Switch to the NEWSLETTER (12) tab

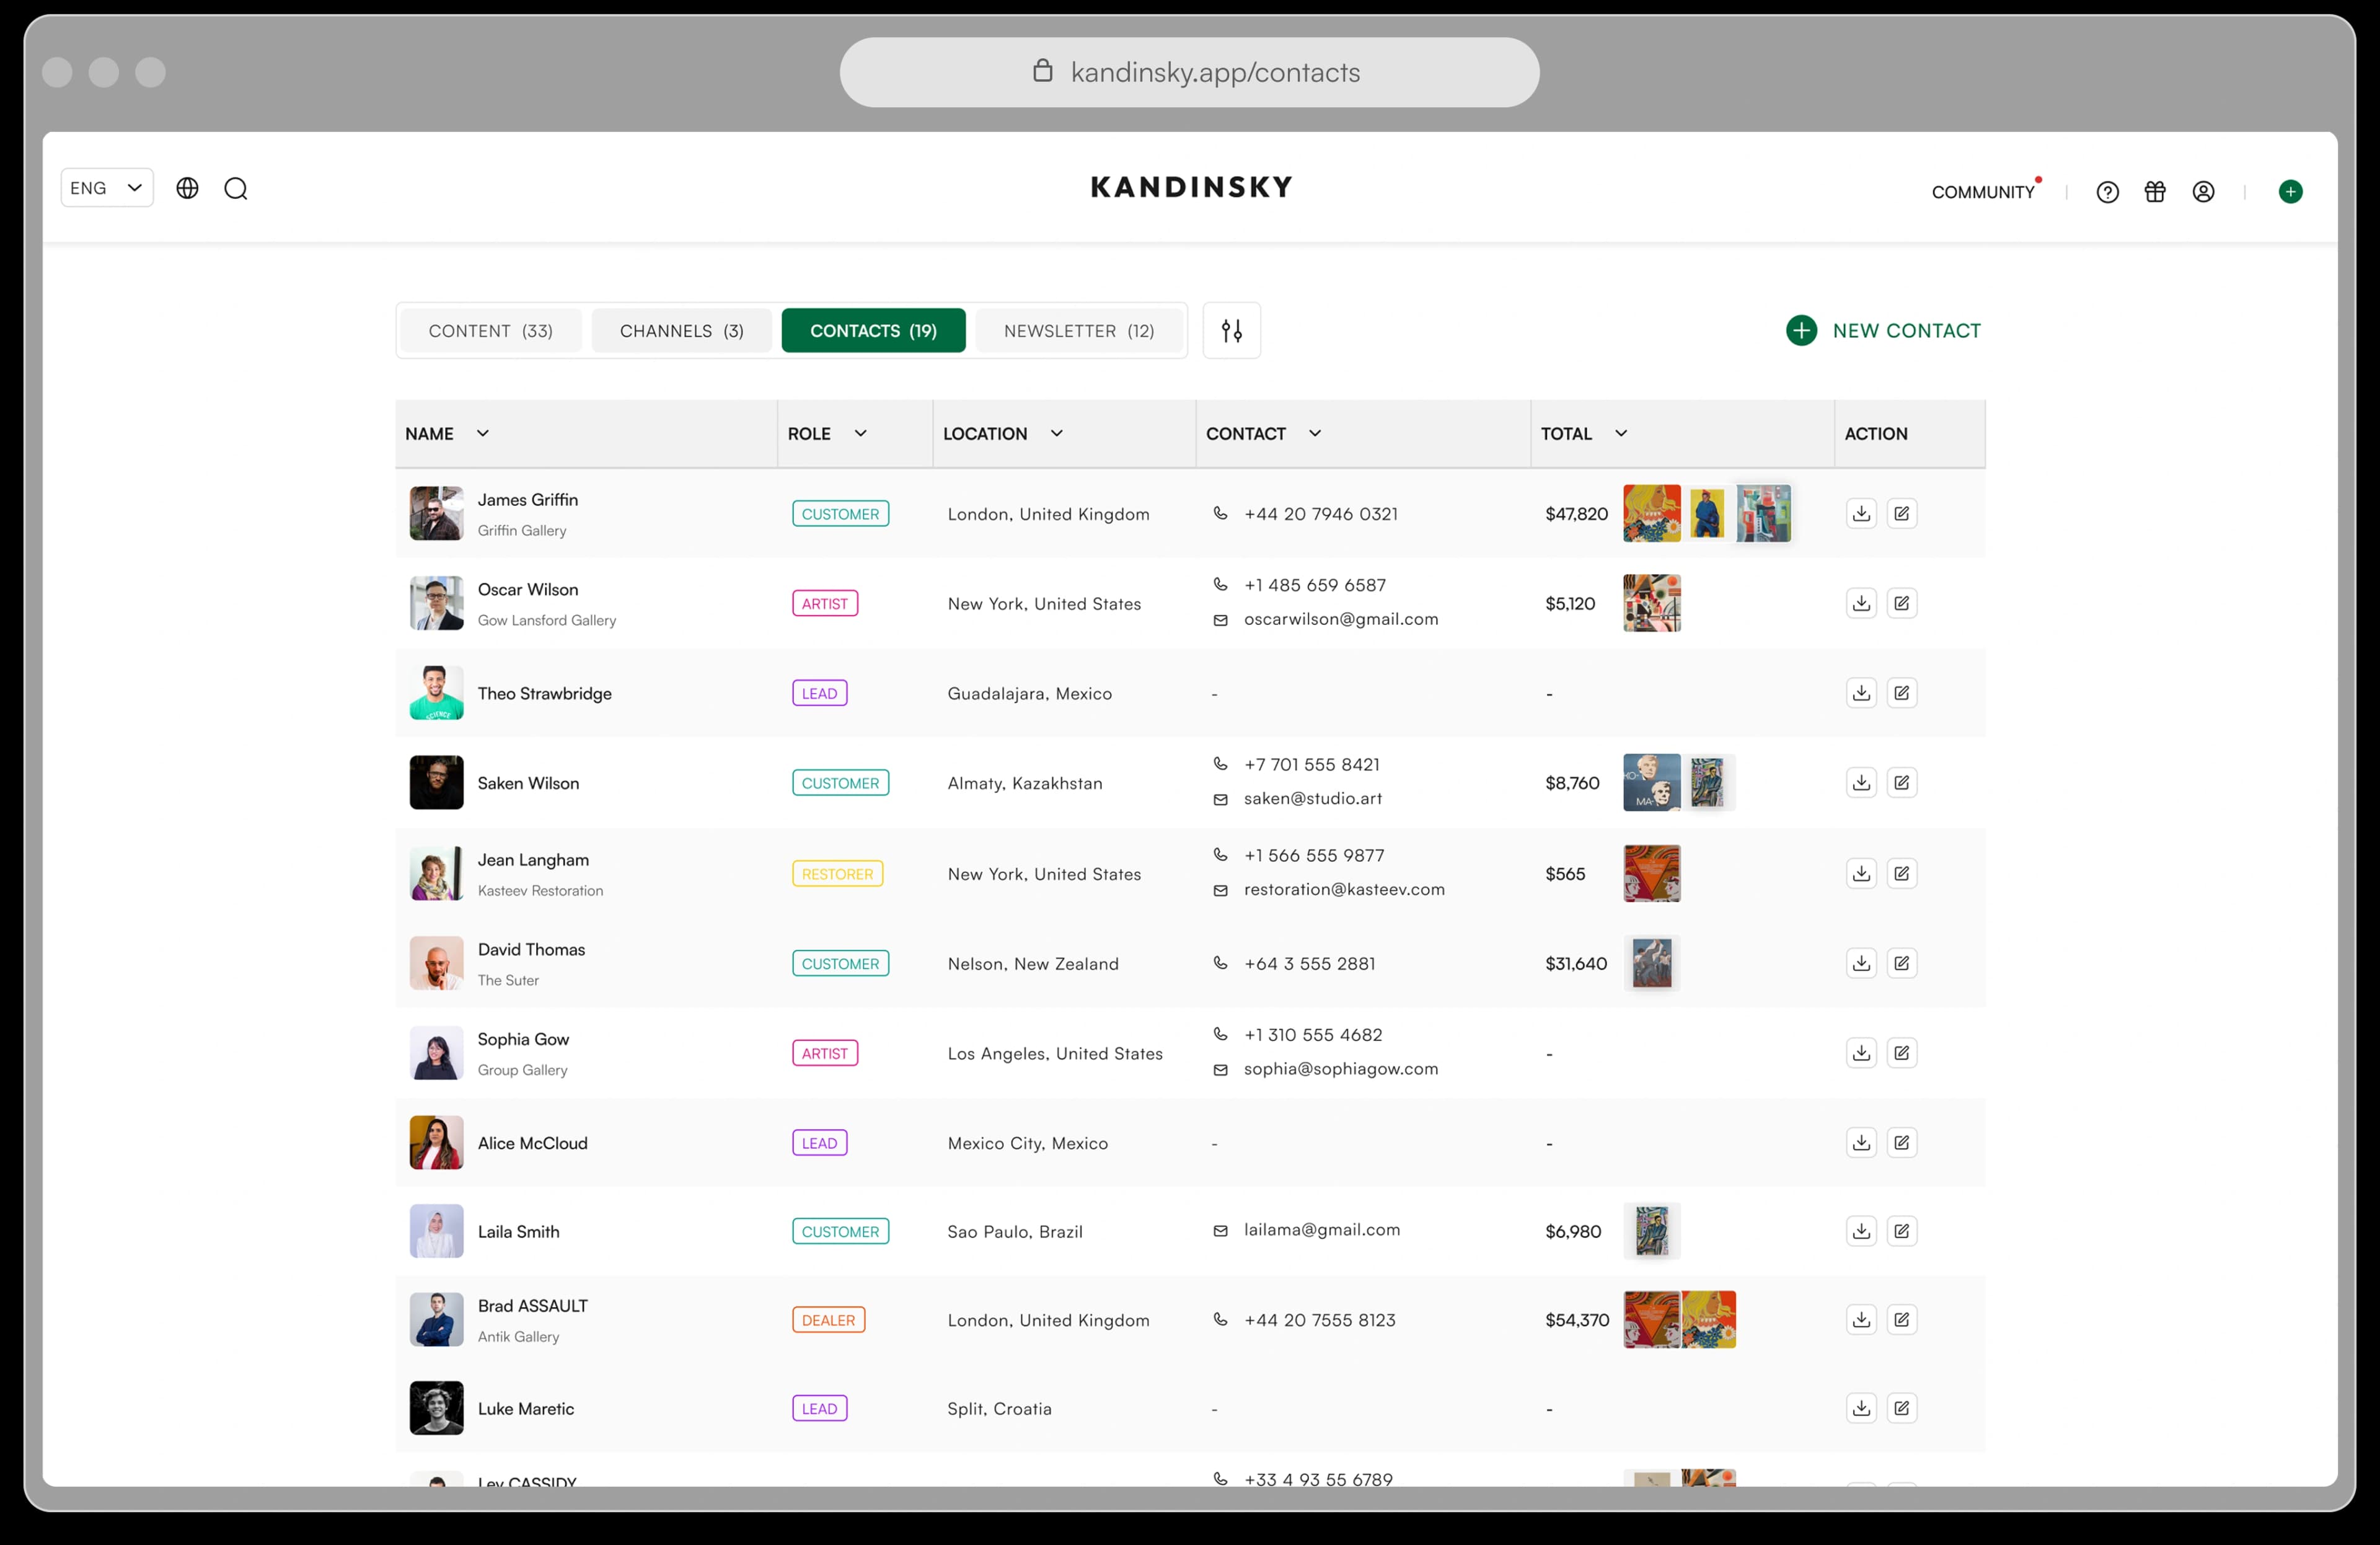[x=1078, y=330]
